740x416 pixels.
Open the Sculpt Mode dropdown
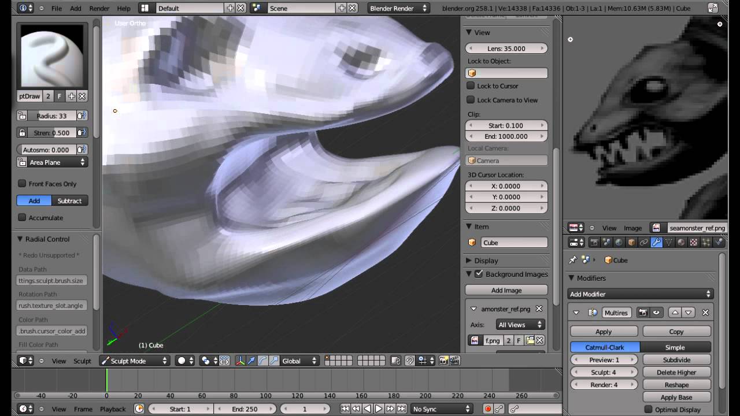pos(134,361)
